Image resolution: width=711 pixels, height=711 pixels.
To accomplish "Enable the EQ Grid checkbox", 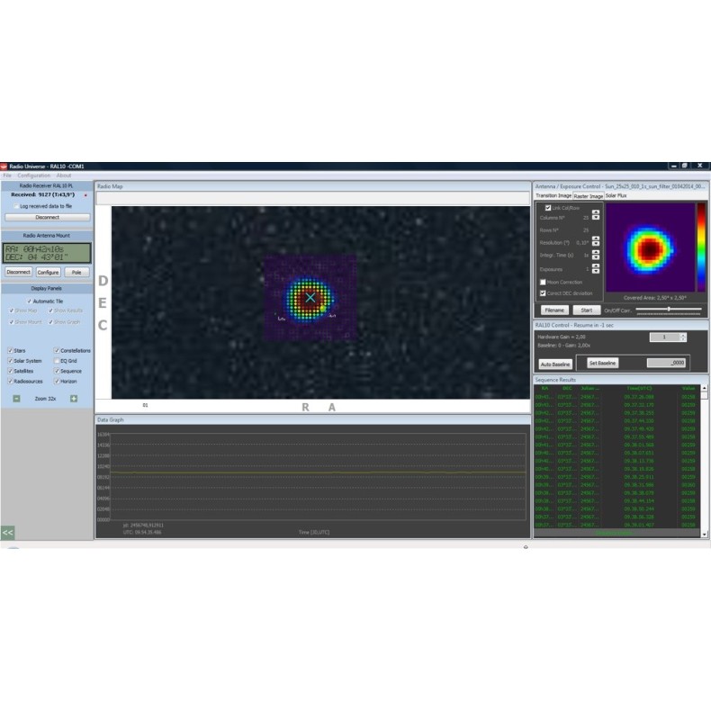I will [57, 360].
